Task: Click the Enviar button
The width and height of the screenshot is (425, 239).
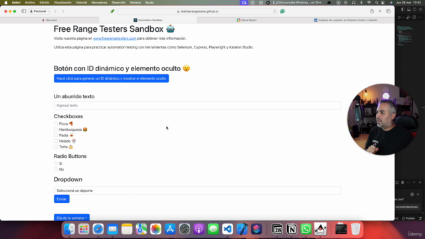Action: coord(62,199)
